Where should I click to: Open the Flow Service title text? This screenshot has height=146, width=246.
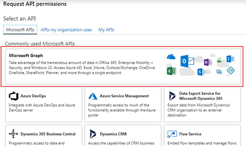pos(190,134)
